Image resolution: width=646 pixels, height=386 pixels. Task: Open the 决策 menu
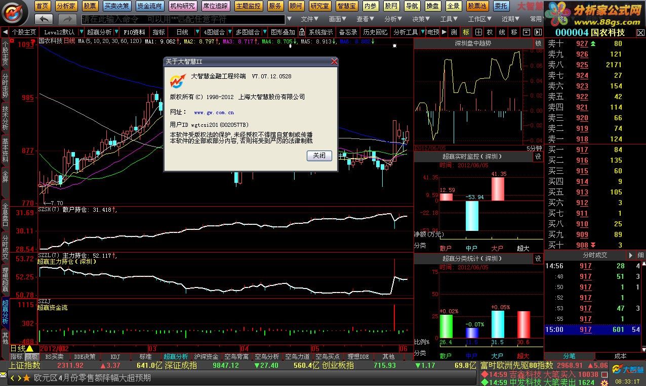(x=421, y=19)
